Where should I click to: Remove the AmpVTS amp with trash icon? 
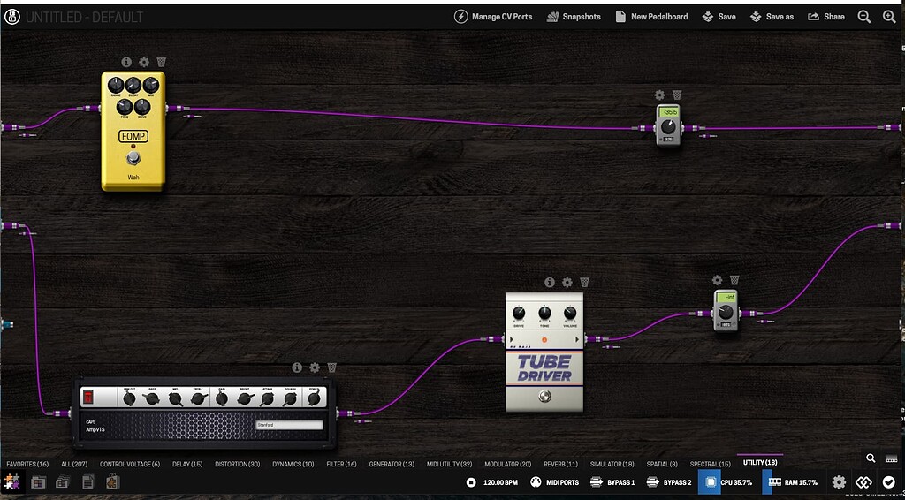331,367
